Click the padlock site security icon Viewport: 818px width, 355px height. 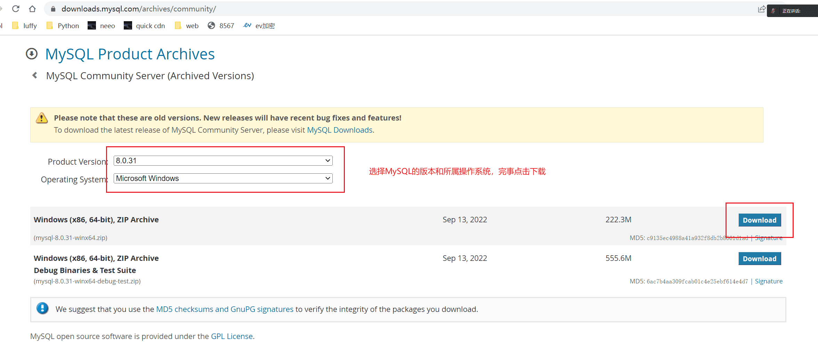(53, 9)
